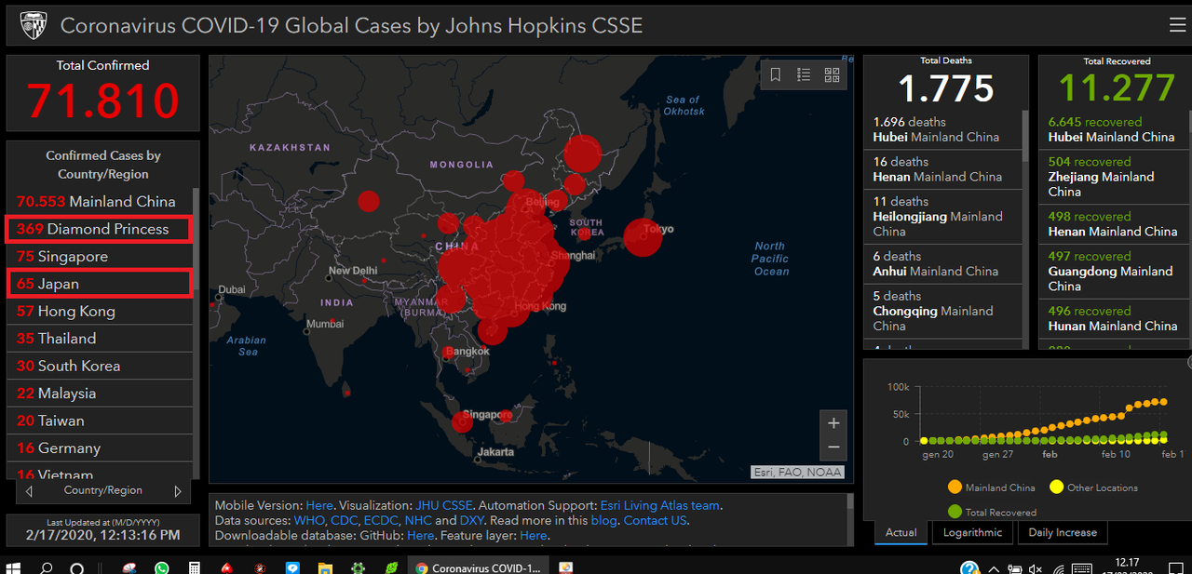Zoom out of the map with minus button
1192x574 pixels.
click(833, 447)
